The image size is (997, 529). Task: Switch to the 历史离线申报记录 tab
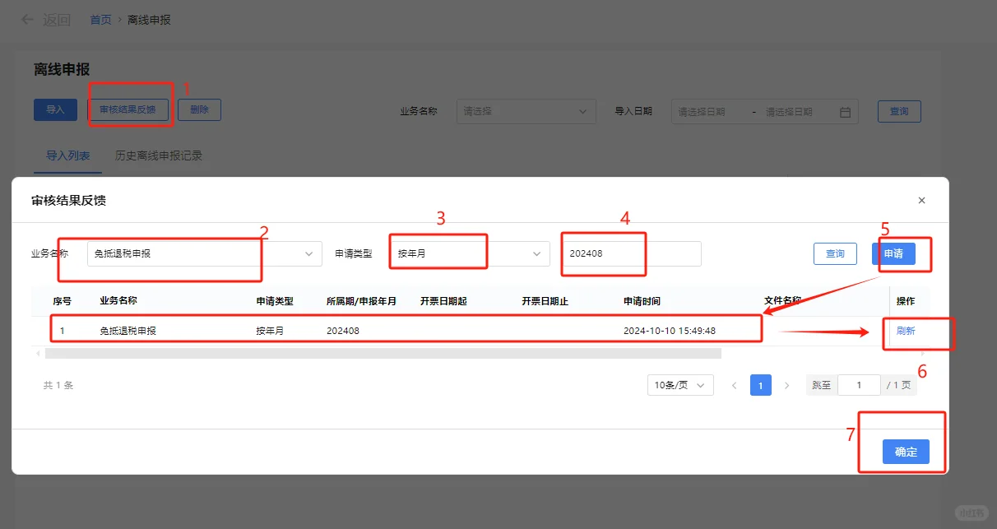click(x=160, y=155)
